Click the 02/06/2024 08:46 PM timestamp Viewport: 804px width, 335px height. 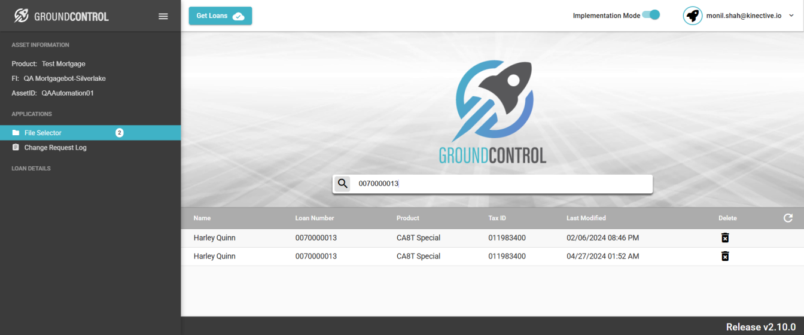[602, 238]
